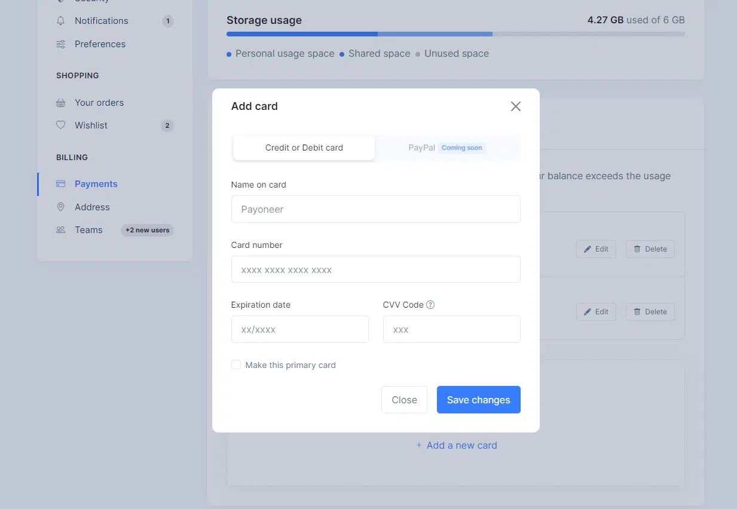Click the Expiration date field
This screenshot has width=737, height=509.
[x=299, y=329]
